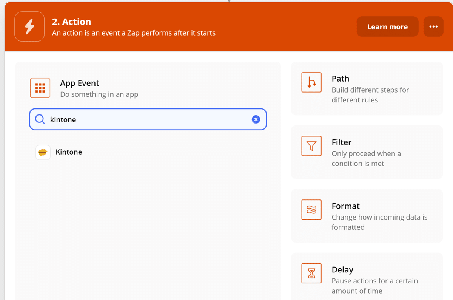453x300 pixels.
Task: Select the App Event heading
Action: tap(80, 83)
